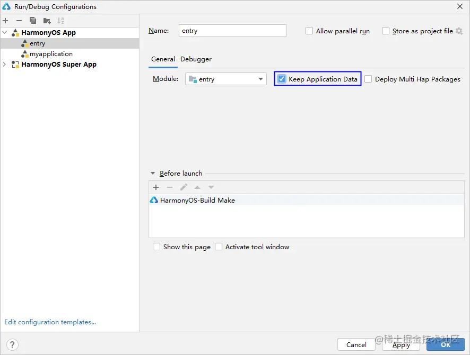Viewport: 470px width, 355px height.
Task: Add a new configuration with the plus icon
Action: coord(5,21)
